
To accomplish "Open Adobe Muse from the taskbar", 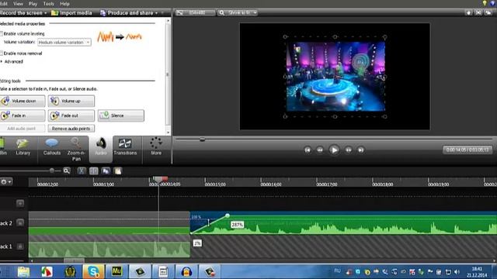I will point(116,271).
